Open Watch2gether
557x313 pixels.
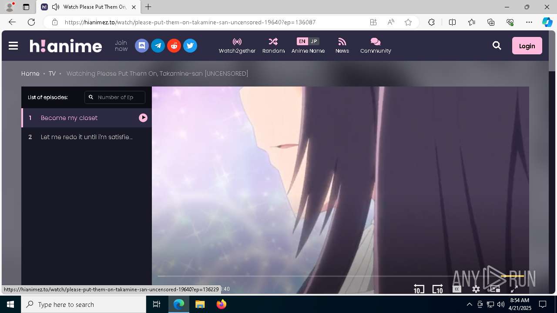237,46
